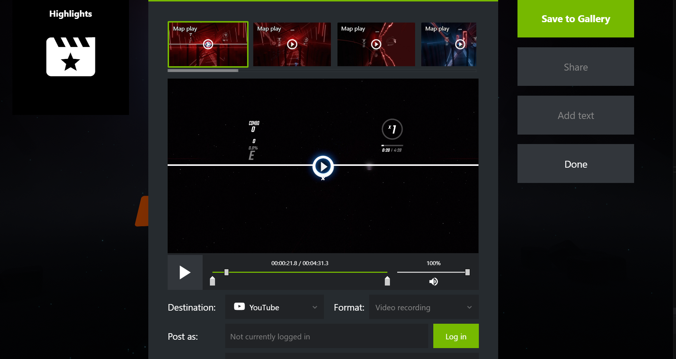Open the third Map play clip thumbnail
This screenshot has width=676, height=359.
pos(376,44)
